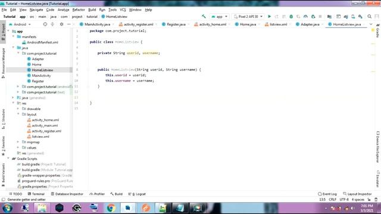Click the Windows Start orb

[8, 208]
